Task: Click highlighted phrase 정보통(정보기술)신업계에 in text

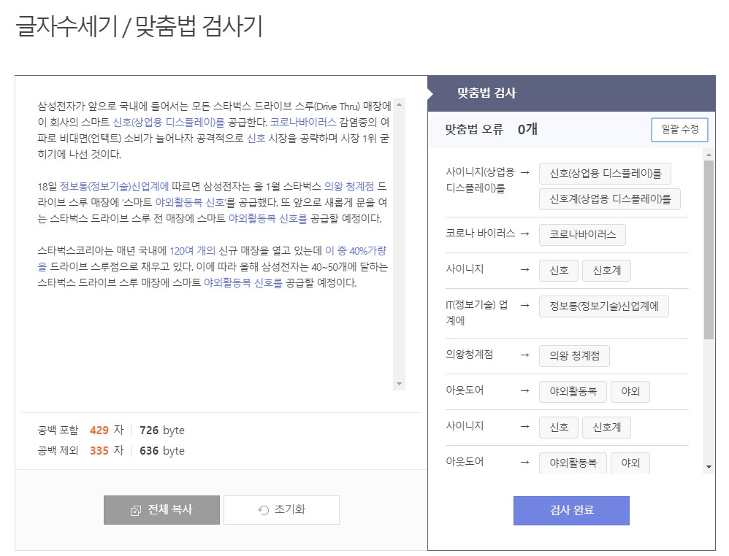Action: 115,186
